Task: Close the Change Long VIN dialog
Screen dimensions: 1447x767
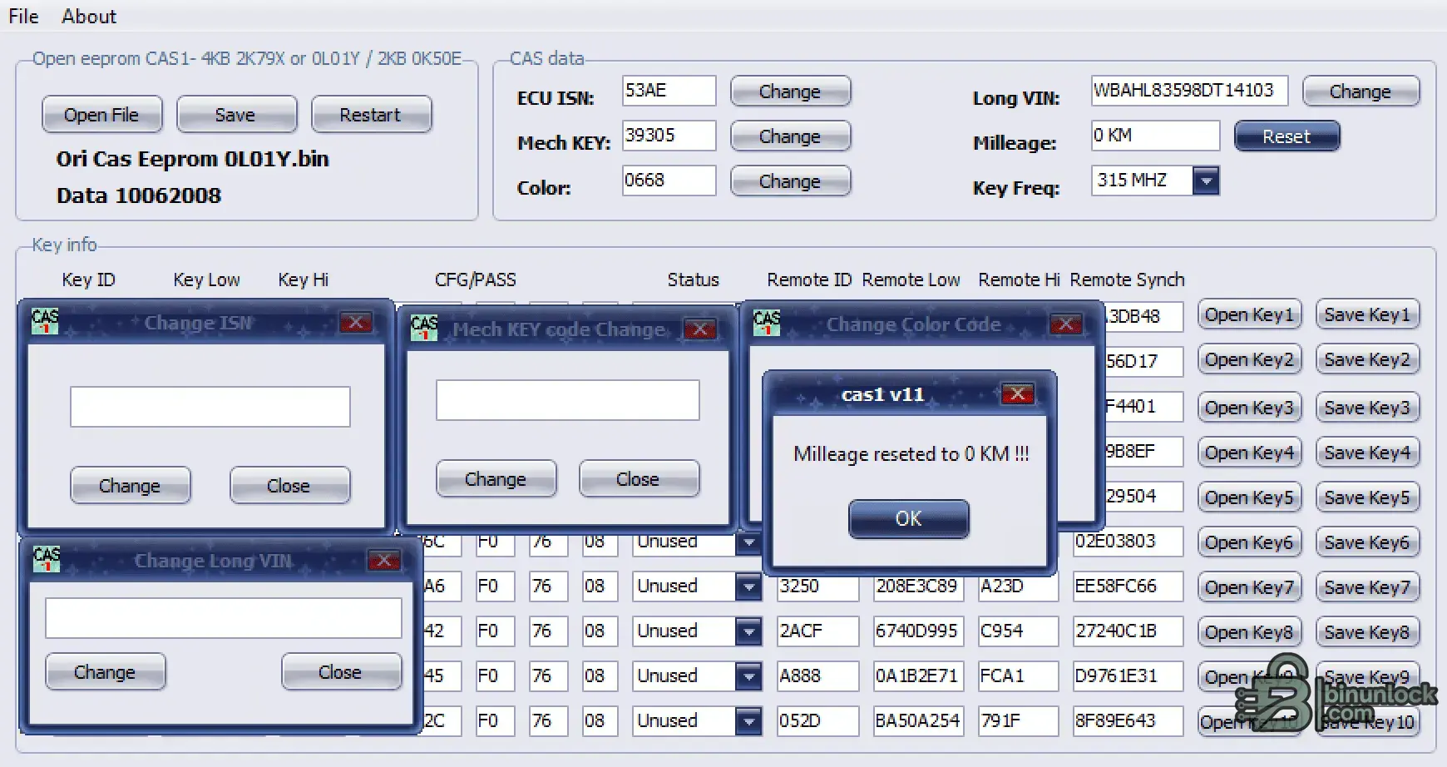Action: pyautogui.click(x=383, y=560)
